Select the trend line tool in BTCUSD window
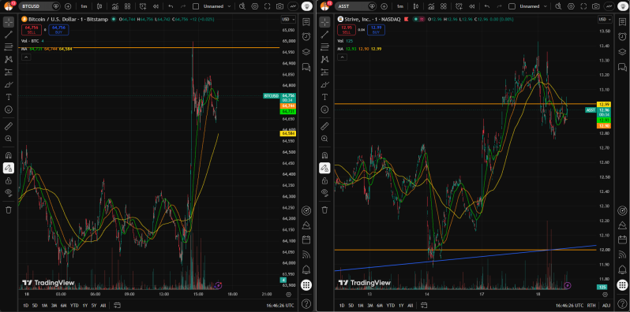 click(x=9, y=35)
